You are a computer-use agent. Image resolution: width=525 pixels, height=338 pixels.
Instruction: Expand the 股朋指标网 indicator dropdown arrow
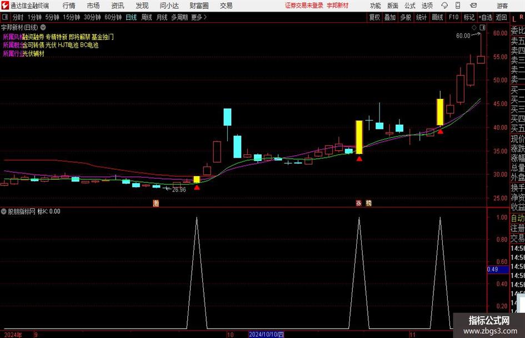click(4, 211)
